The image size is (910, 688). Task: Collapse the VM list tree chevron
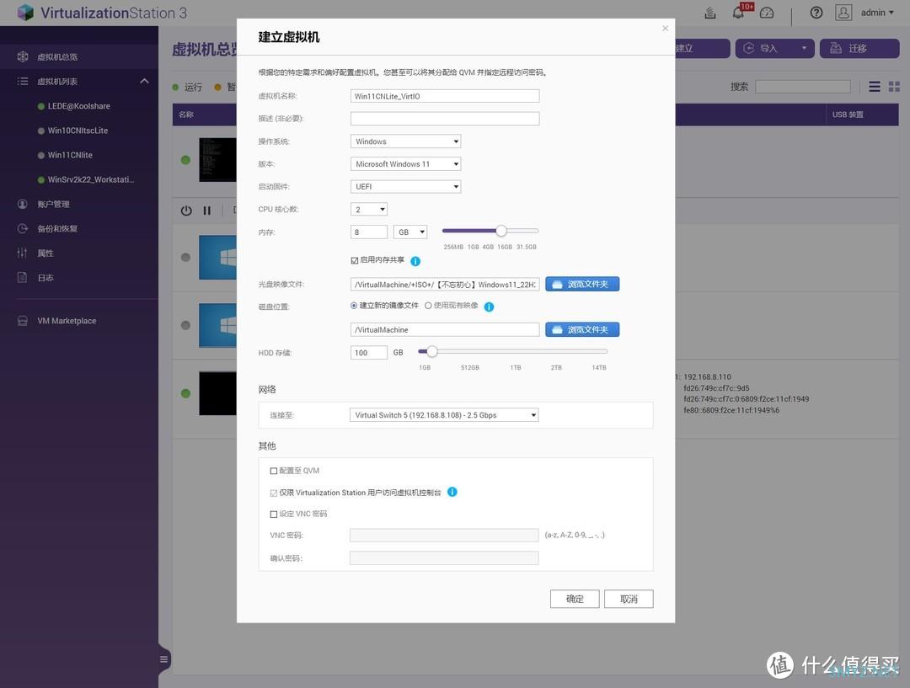click(x=145, y=81)
